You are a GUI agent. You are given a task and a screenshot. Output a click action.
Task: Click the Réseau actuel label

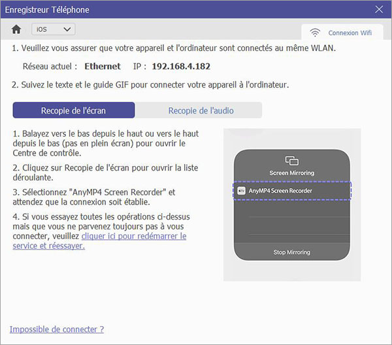click(x=50, y=66)
